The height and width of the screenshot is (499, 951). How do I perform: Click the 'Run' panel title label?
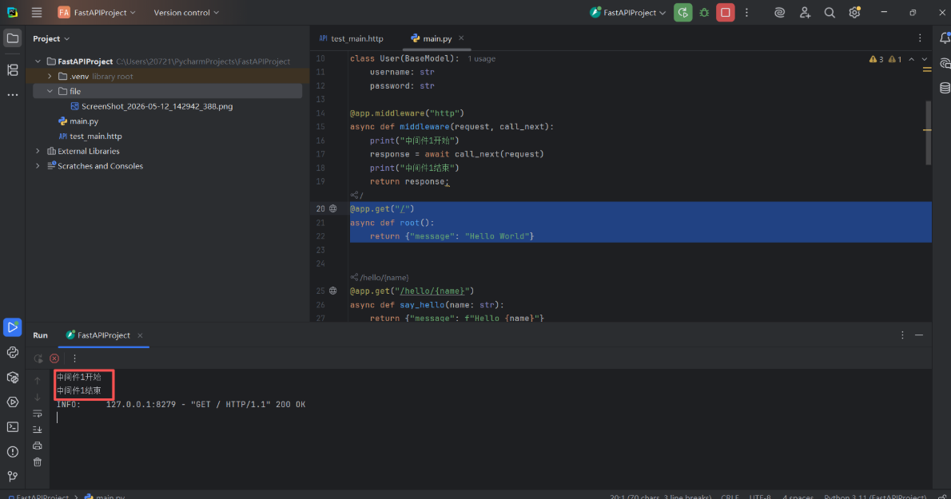[40, 335]
